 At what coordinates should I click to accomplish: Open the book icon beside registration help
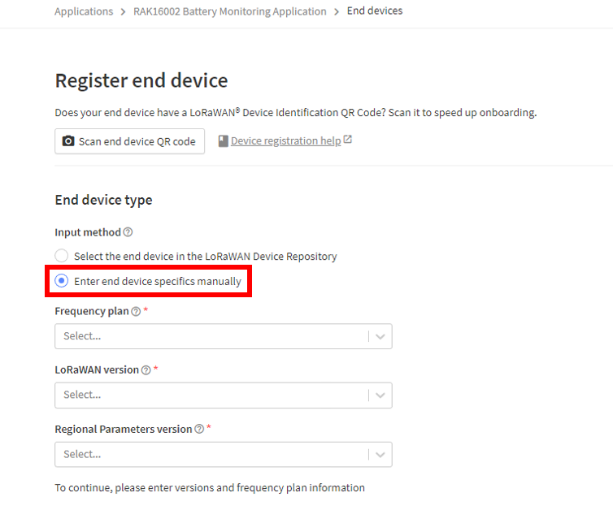(224, 141)
